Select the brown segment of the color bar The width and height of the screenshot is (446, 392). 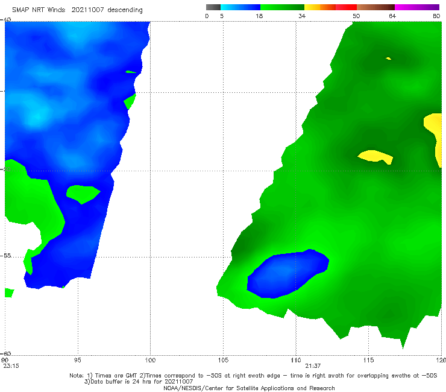coord(375,7)
